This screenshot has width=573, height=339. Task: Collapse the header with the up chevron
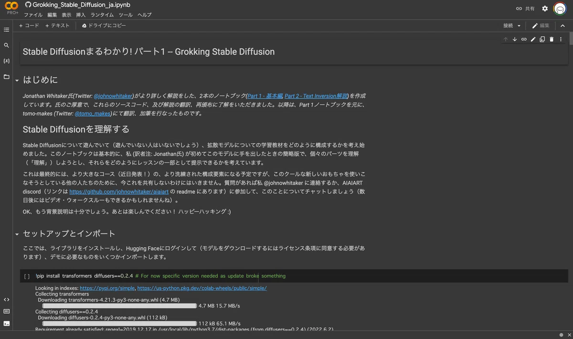coord(562,26)
